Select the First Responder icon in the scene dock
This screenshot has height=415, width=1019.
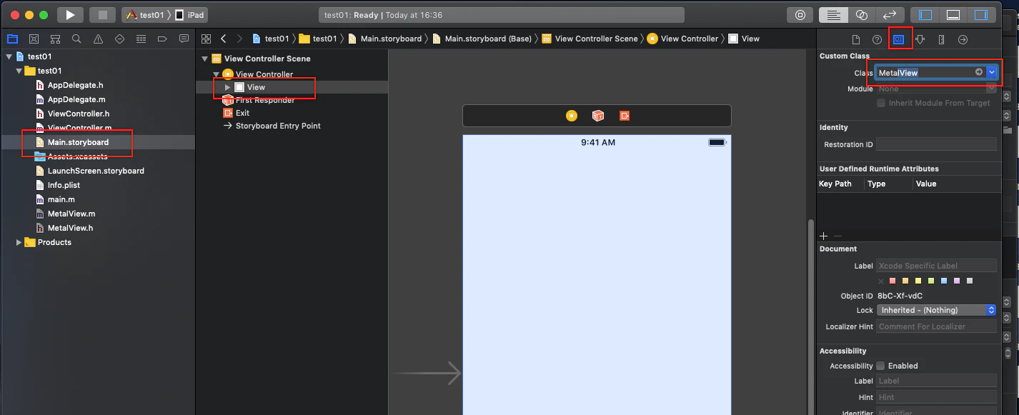[x=598, y=116]
